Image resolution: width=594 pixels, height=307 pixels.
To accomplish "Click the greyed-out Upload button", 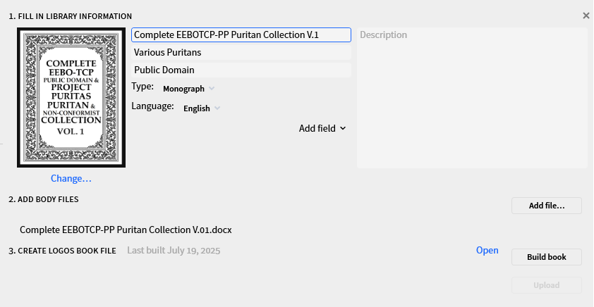I will click(x=547, y=285).
